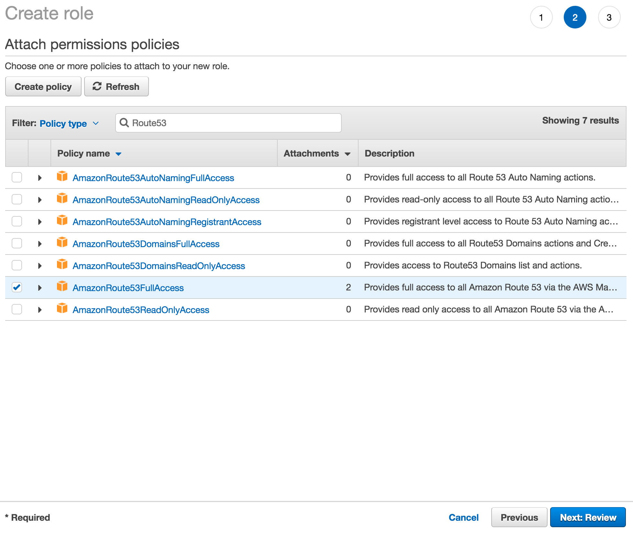This screenshot has height=533, width=633.
Task: Refresh the policy list
Action: click(x=116, y=87)
